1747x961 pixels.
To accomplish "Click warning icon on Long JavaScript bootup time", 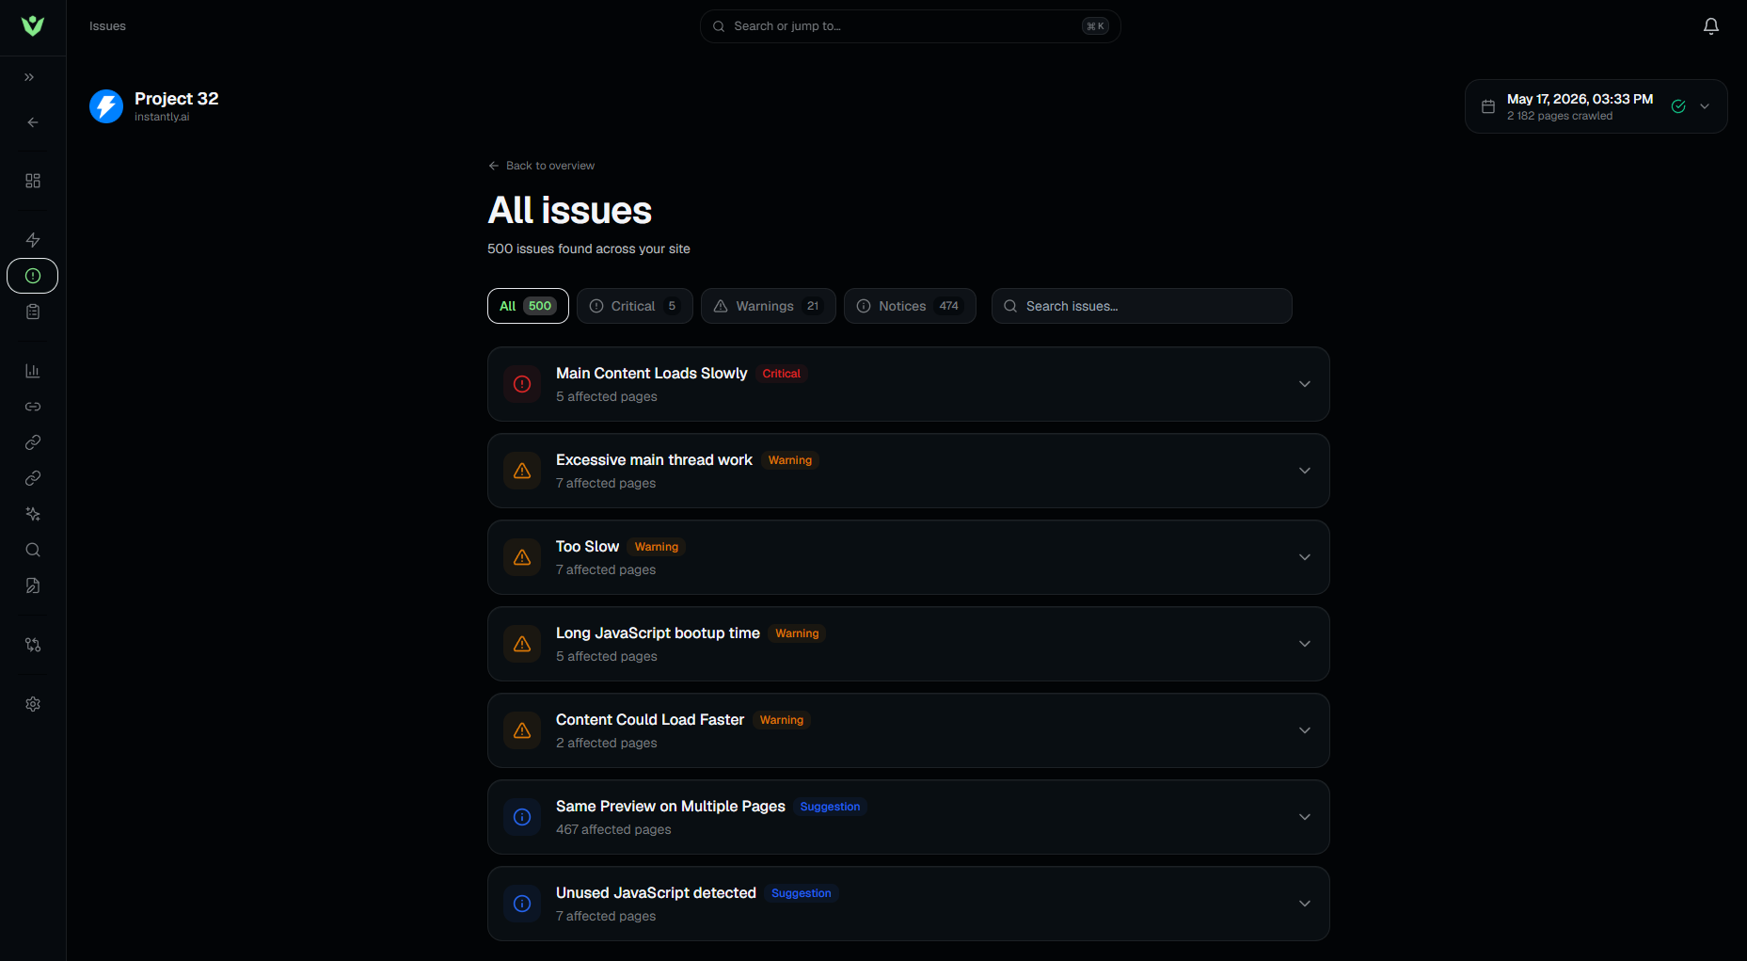I will tap(522, 644).
